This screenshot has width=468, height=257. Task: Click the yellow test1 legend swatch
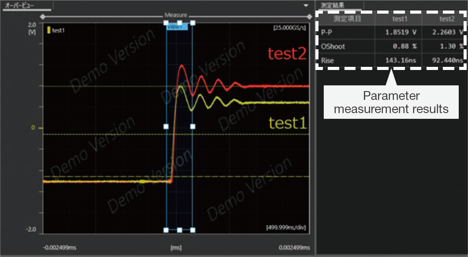(x=49, y=30)
